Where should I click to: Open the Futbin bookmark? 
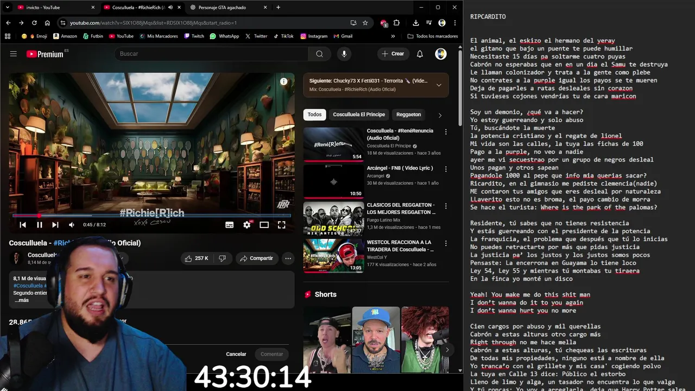coord(93,36)
